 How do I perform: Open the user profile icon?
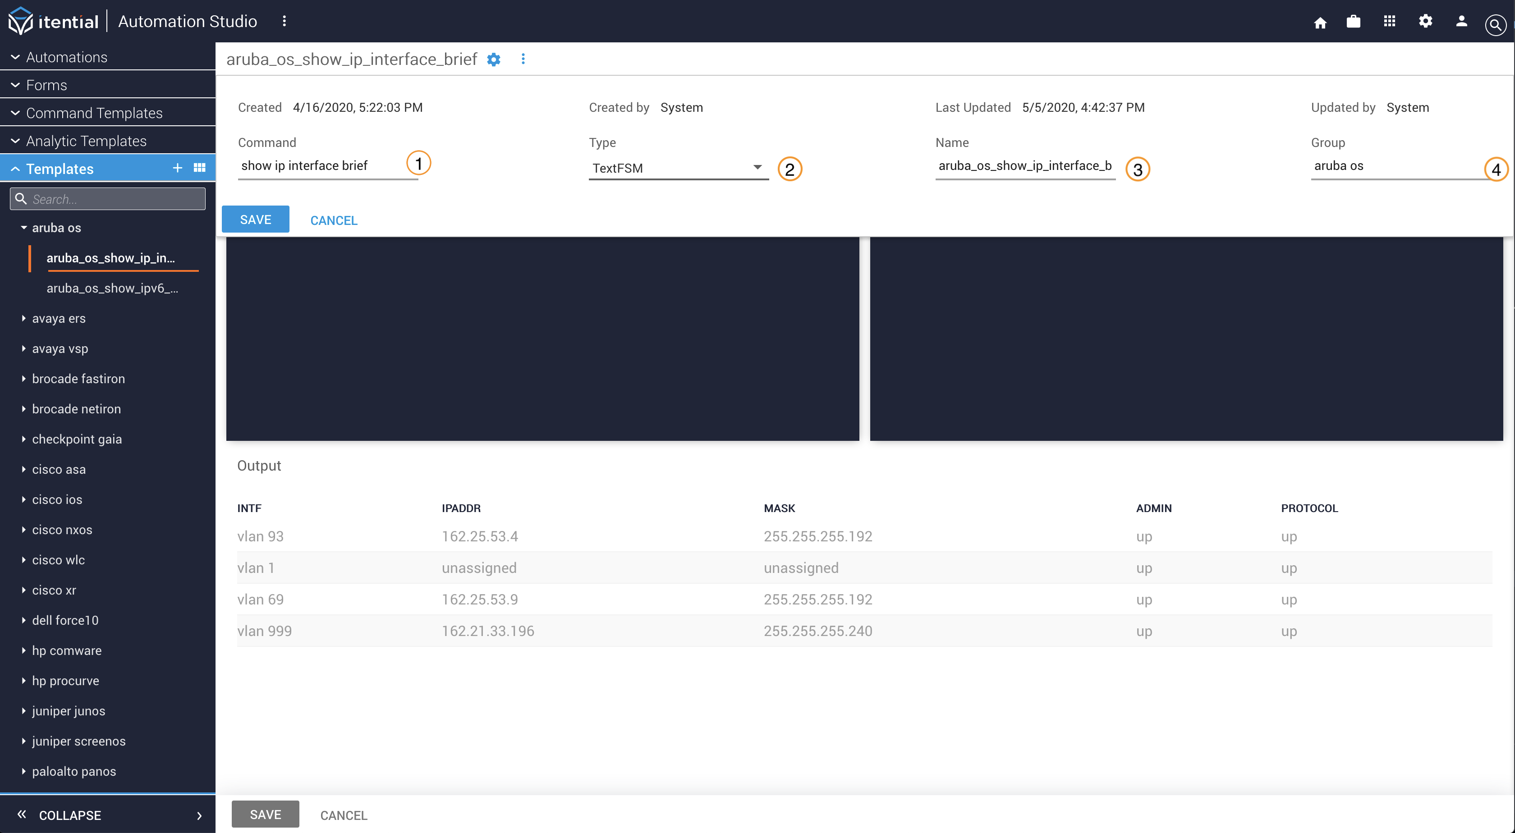click(x=1461, y=22)
